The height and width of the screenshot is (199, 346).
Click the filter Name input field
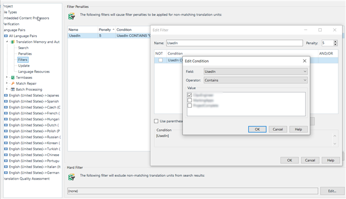234,43
